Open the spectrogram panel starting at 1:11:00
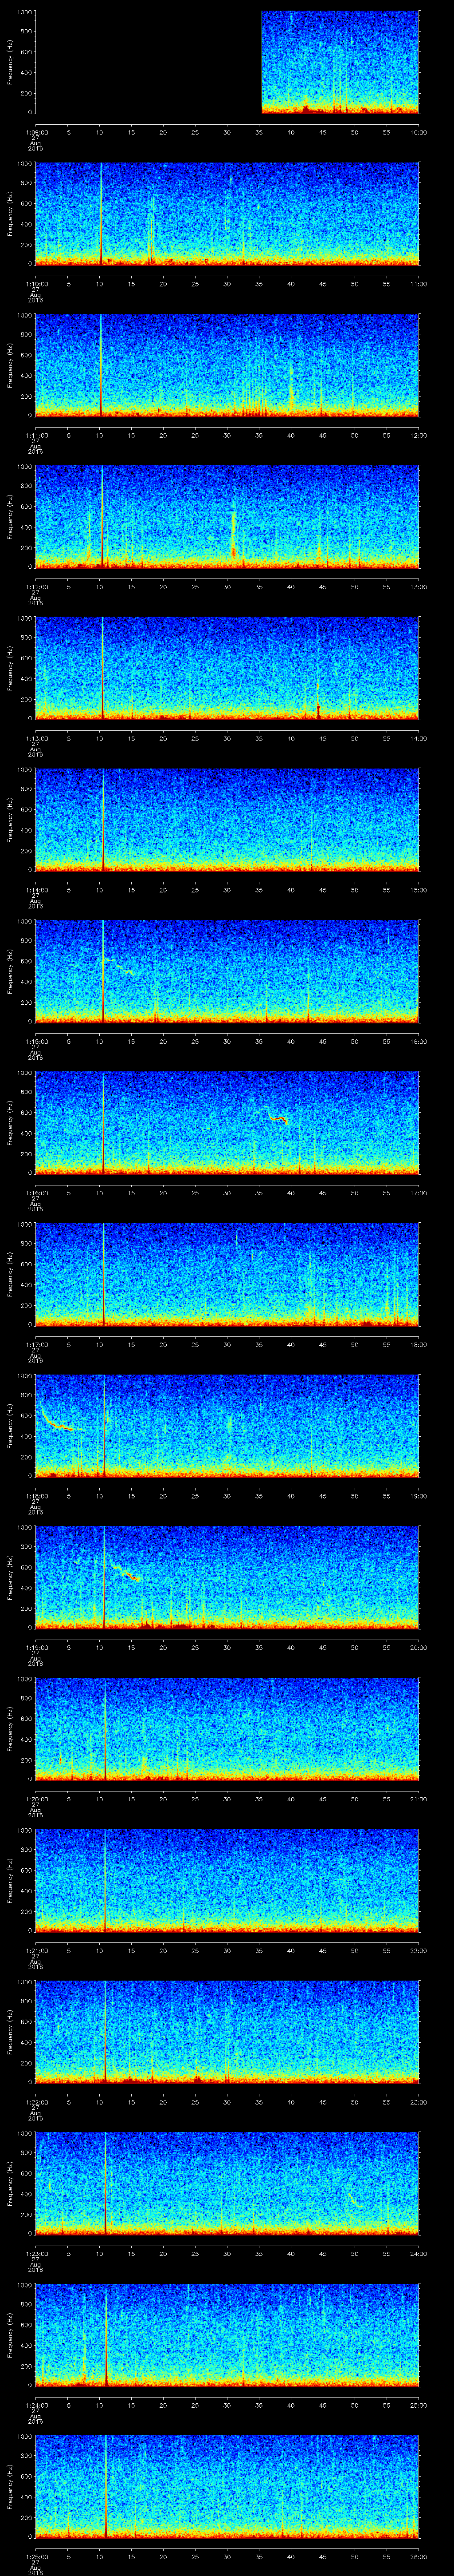 tap(227, 365)
